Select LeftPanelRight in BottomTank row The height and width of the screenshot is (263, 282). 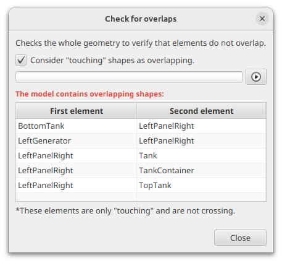tap(201, 126)
